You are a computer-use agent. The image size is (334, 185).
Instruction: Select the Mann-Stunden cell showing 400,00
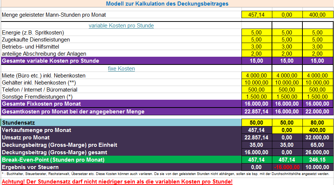318,15
